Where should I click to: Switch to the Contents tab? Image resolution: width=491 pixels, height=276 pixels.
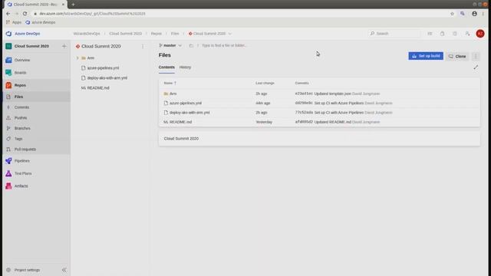point(166,67)
